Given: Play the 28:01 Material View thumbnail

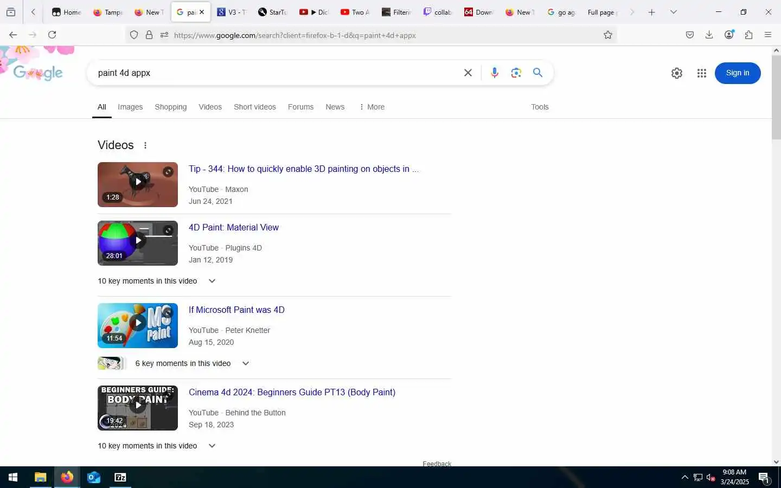Looking at the screenshot, I should tap(138, 243).
